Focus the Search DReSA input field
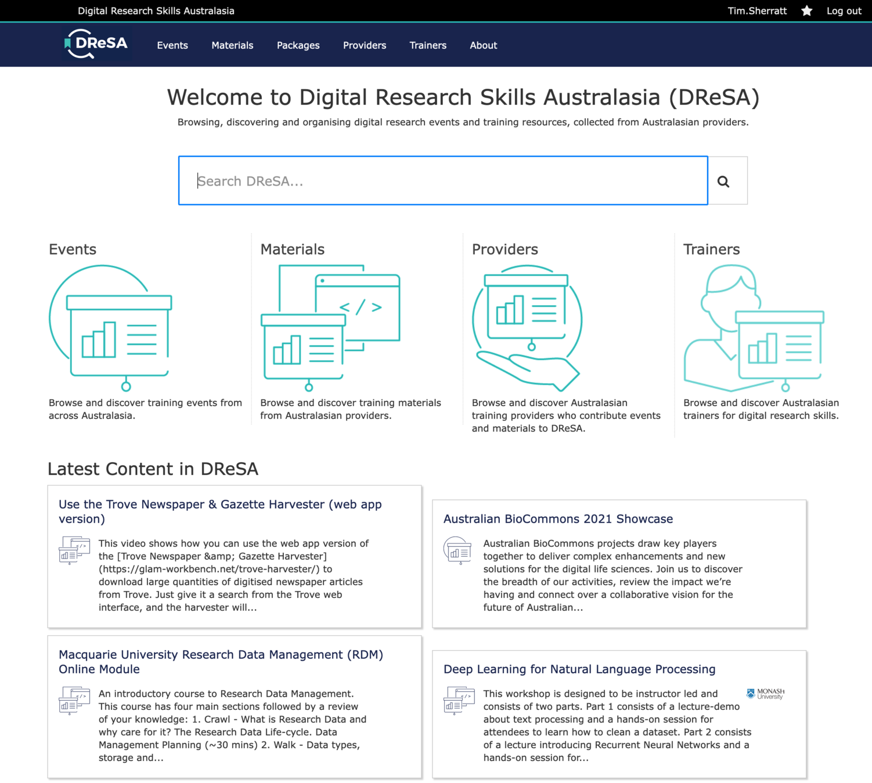The width and height of the screenshot is (872, 783). coord(443,180)
